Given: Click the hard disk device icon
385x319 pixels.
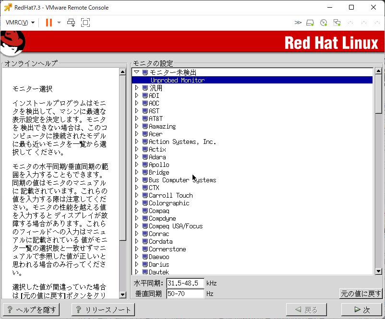Looking at the screenshot, I should click(x=310, y=23).
